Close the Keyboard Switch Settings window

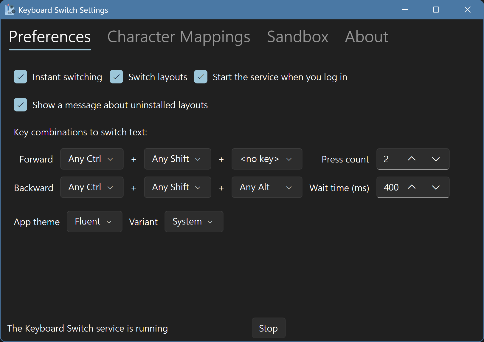coord(468,10)
